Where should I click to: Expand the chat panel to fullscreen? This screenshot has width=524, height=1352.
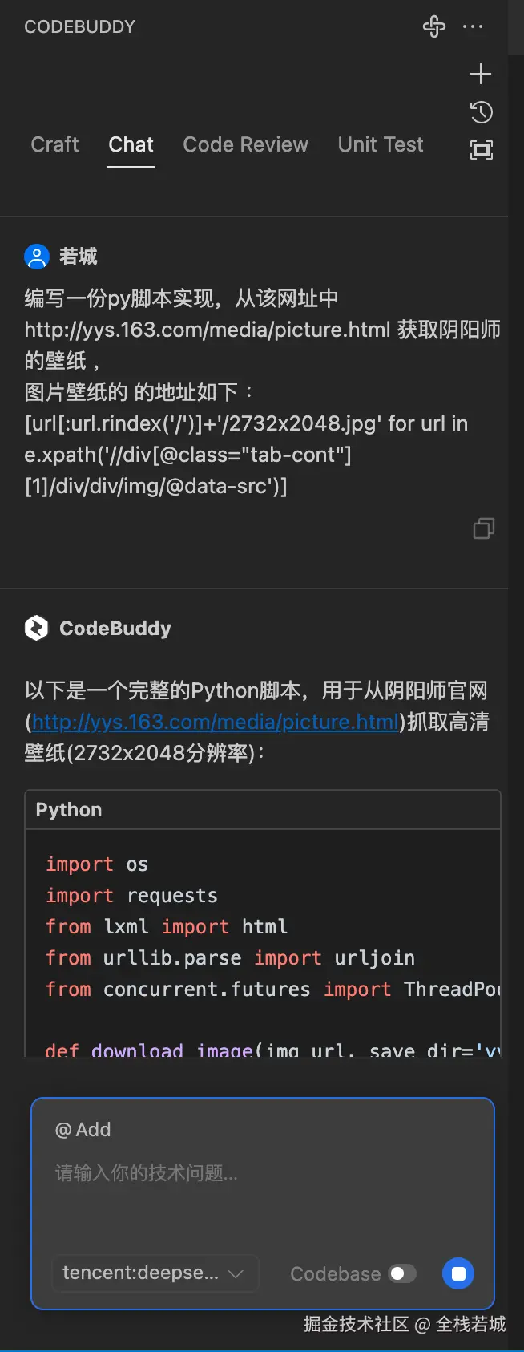481,150
